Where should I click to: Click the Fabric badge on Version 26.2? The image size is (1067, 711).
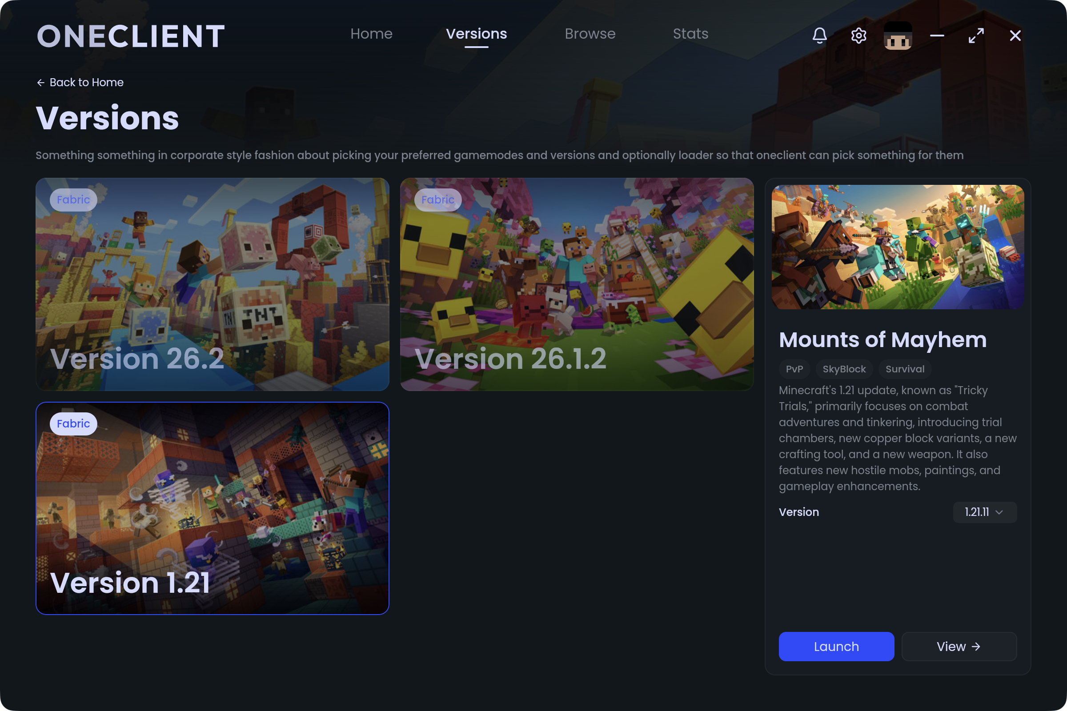pyautogui.click(x=73, y=200)
